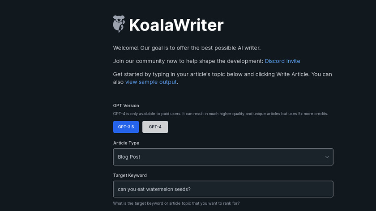Click the GPT Version label
376x211 pixels.
[x=126, y=105]
